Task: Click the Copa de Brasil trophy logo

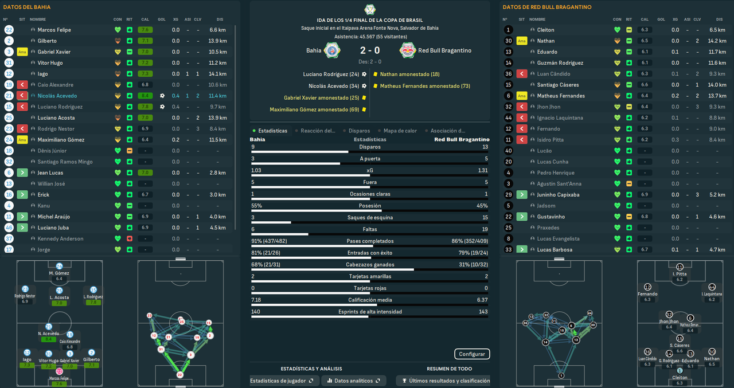Action: (x=370, y=9)
